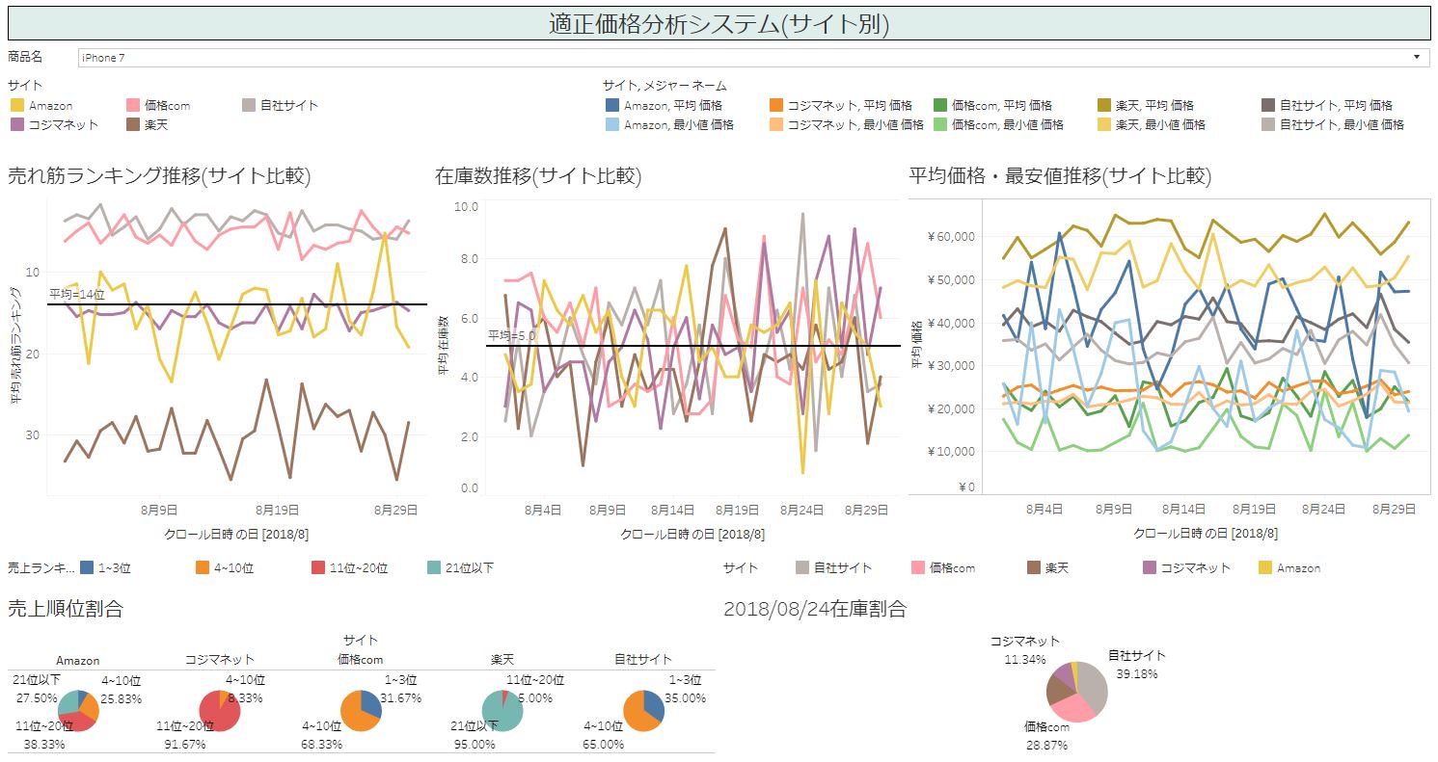Image resolution: width=1438 pixels, height=762 pixels.
Task: Click the 平均価格・最安値推移(サイト比較) chart title
Action: (1060, 175)
